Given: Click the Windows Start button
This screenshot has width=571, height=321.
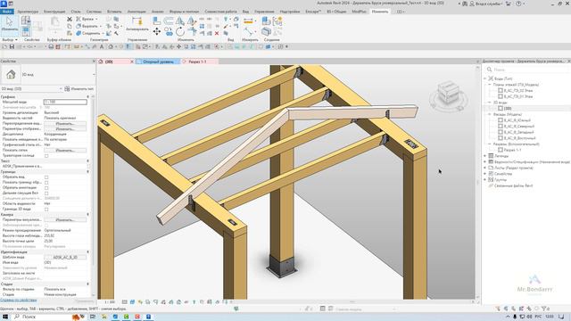Looking at the screenshot, I should point(5,317).
